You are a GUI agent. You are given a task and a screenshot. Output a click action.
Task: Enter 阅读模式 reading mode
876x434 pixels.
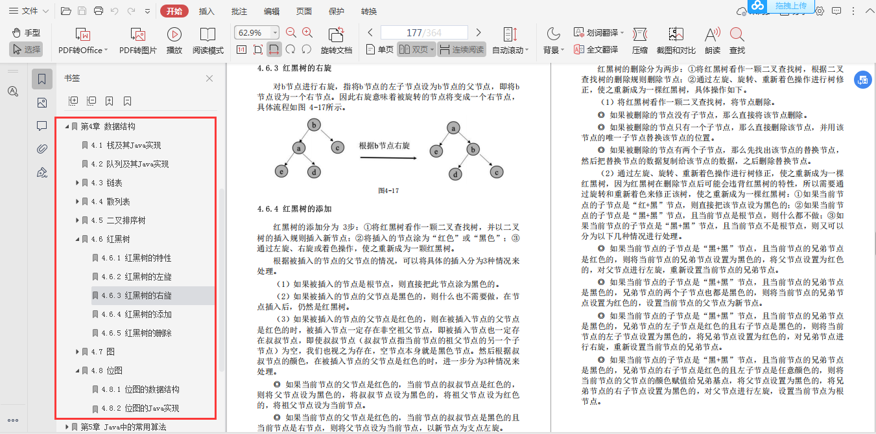click(x=207, y=40)
